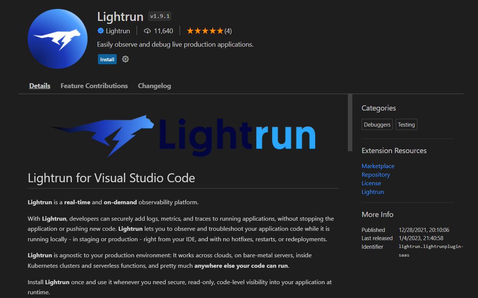Click the identifier lightrun.lightrunplugin-saas
Viewport: 478px width, 298px height.
(x=431, y=251)
